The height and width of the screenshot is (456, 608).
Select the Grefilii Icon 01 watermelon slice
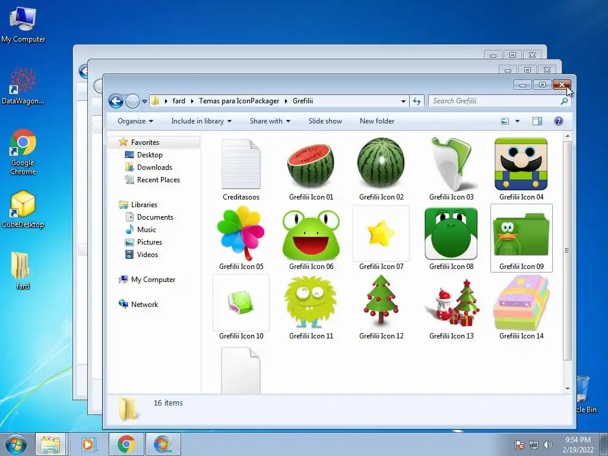click(x=311, y=169)
